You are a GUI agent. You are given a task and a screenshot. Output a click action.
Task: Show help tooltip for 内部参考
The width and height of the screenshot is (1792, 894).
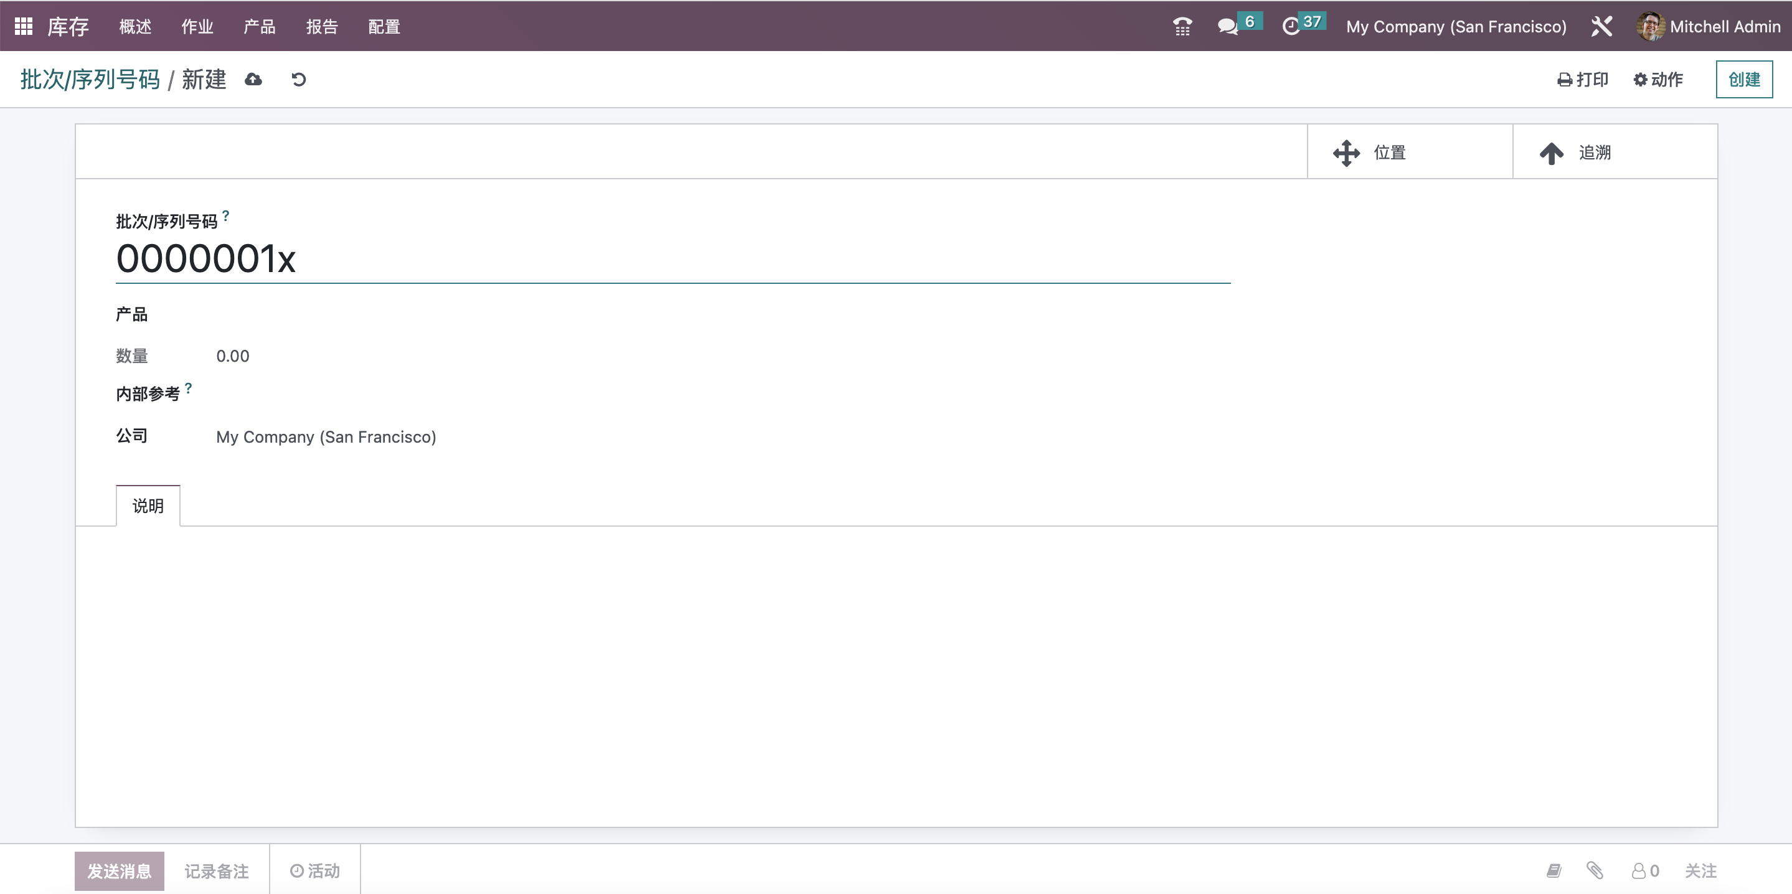pos(188,388)
